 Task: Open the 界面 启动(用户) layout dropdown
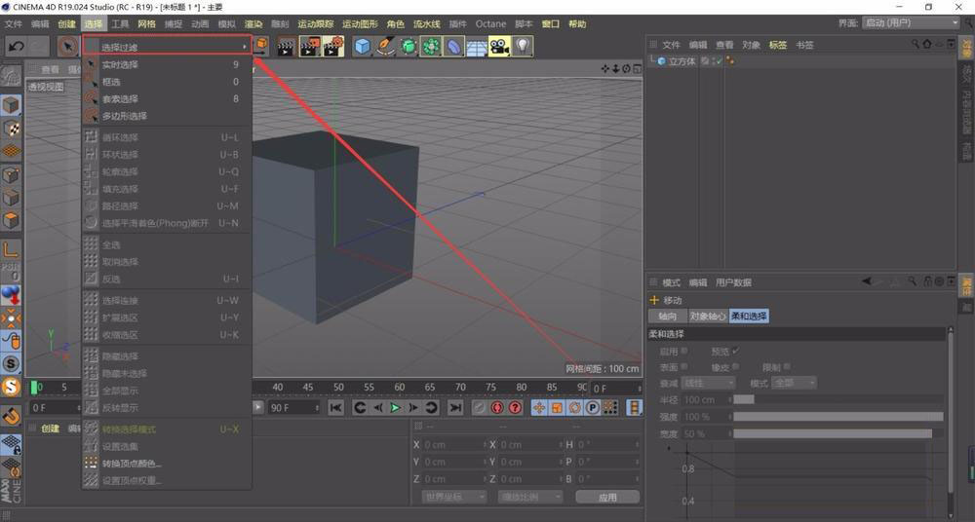[912, 23]
